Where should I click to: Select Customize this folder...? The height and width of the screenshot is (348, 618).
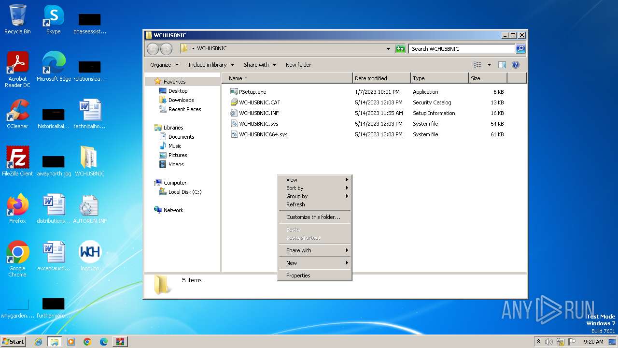[x=315, y=217]
